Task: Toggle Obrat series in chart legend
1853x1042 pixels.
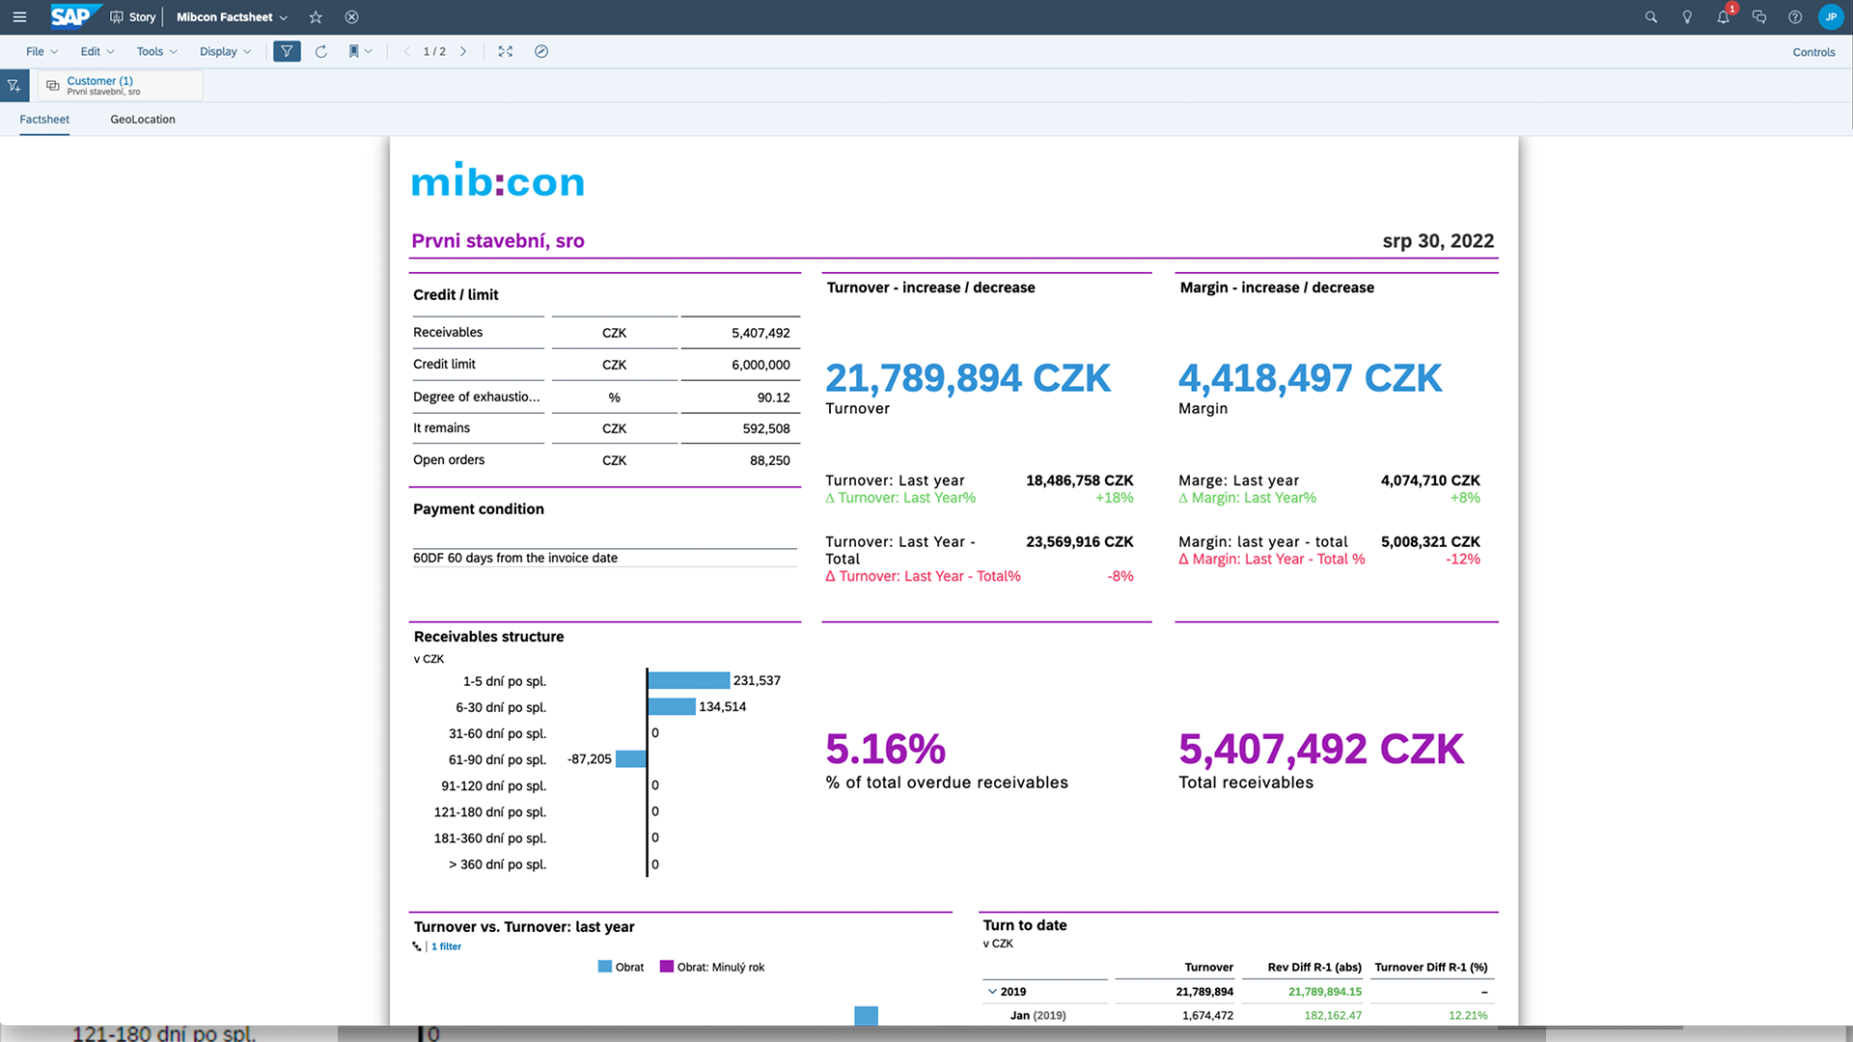Action: (x=621, y=967)
